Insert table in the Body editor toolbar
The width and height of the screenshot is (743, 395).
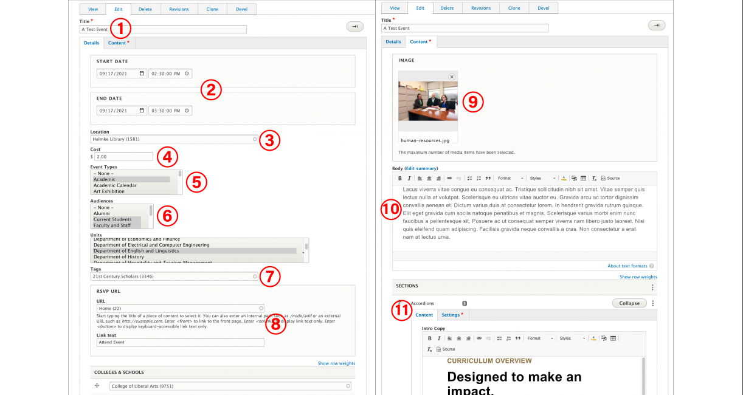tap(583, 178)
